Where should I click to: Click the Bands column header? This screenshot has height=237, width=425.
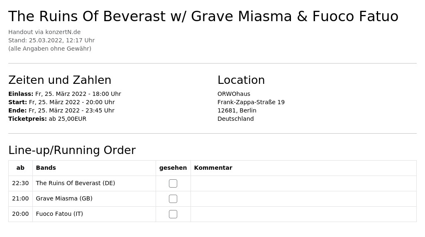46,168
